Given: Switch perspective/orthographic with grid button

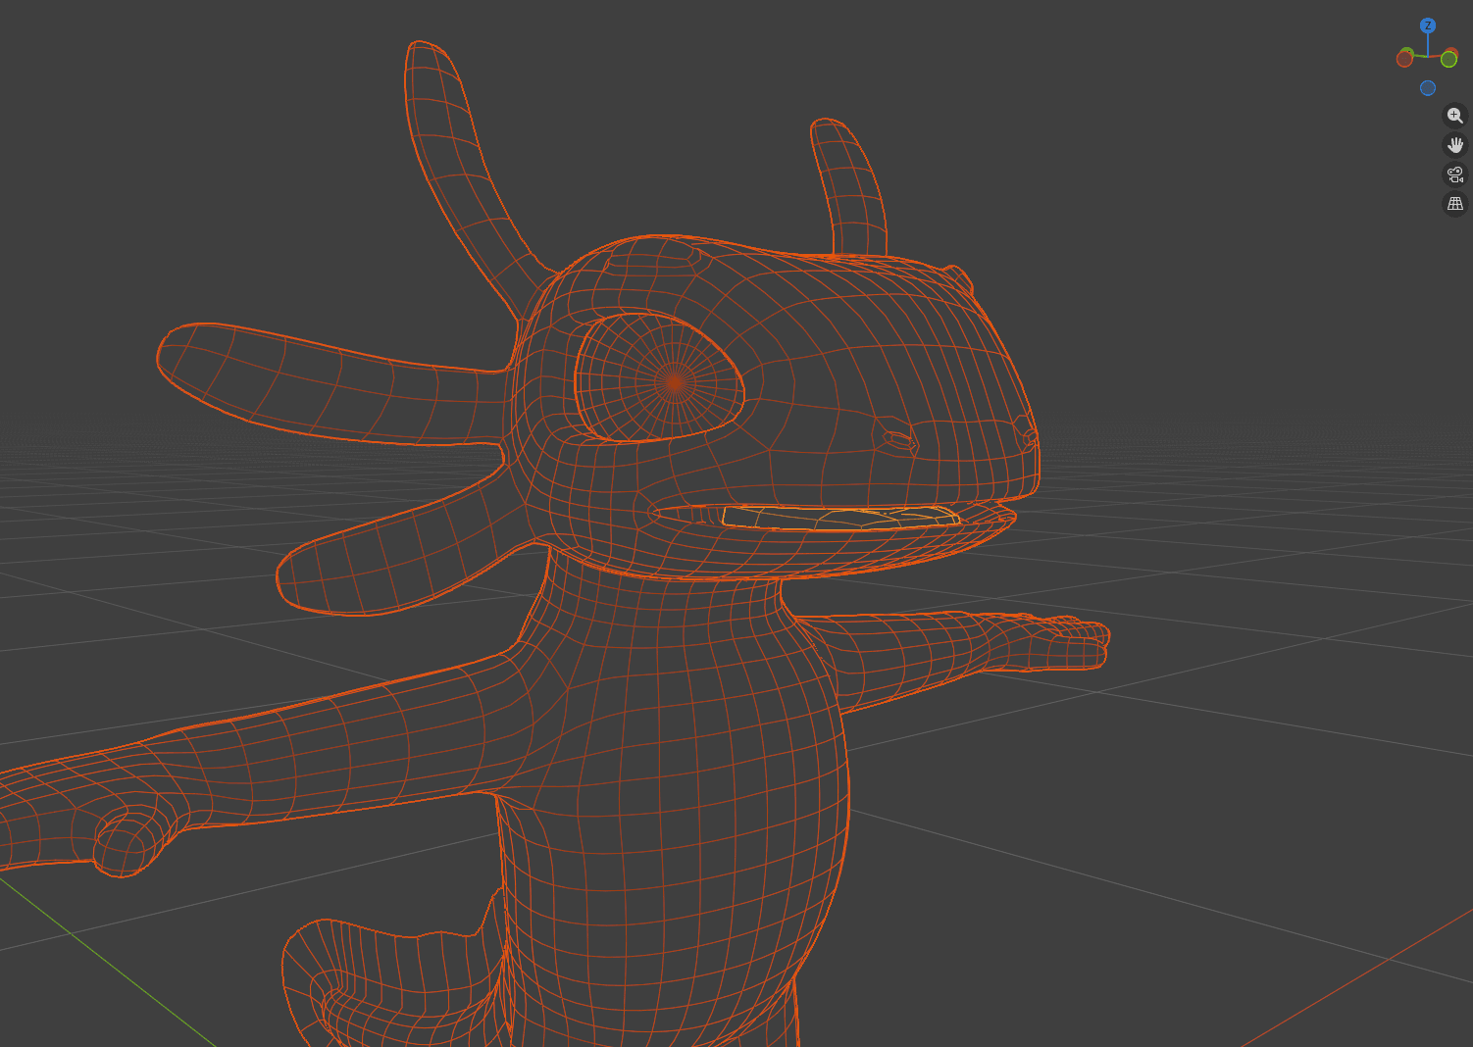Looking at the screenshot, I should (1455, 204).
